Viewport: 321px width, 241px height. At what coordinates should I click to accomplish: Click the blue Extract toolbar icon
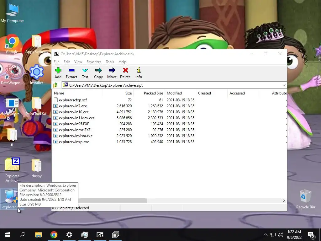point(71,70)
